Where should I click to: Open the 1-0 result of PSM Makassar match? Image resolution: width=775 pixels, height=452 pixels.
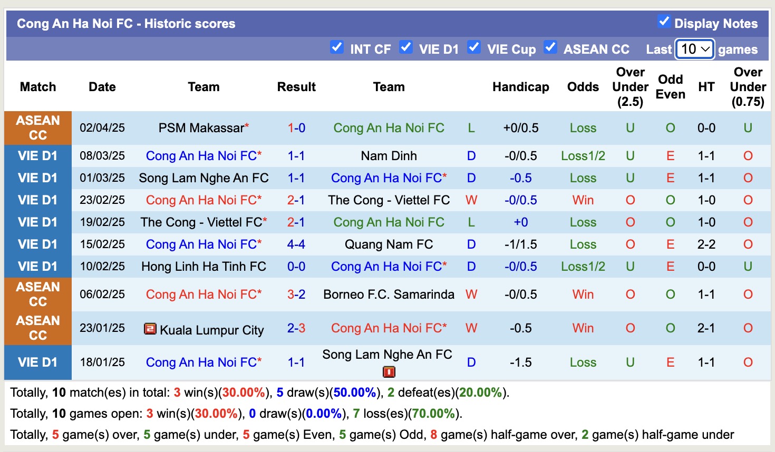coord(296,128)
